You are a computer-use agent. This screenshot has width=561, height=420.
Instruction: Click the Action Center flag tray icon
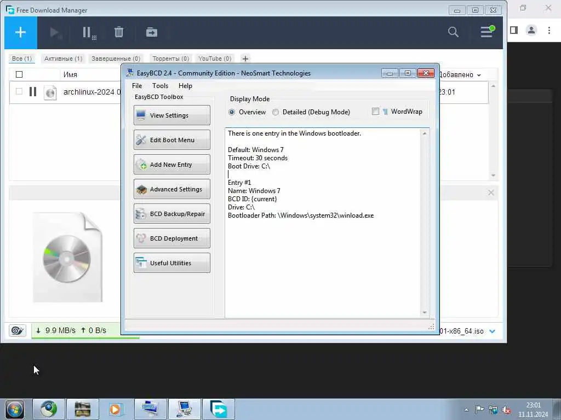coord(479,409)
